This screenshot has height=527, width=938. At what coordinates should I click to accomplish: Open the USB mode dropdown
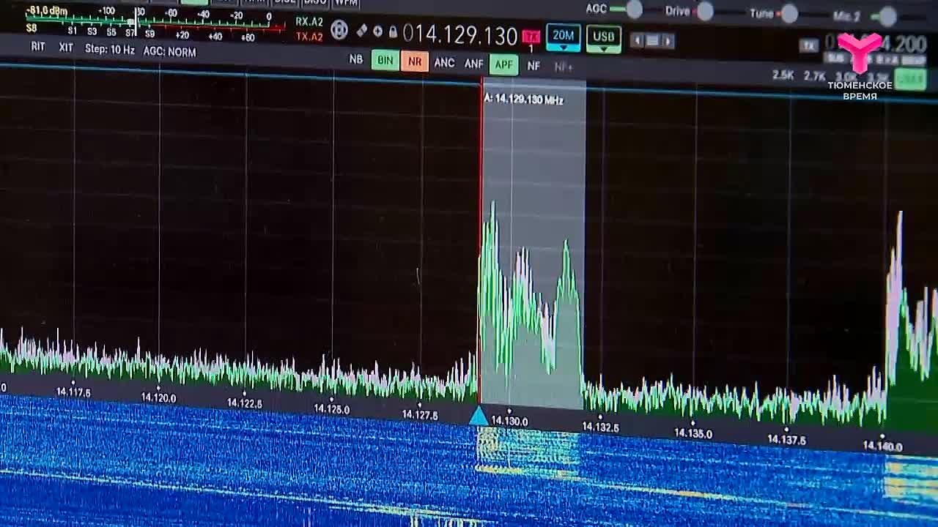[x=603, y=39]
